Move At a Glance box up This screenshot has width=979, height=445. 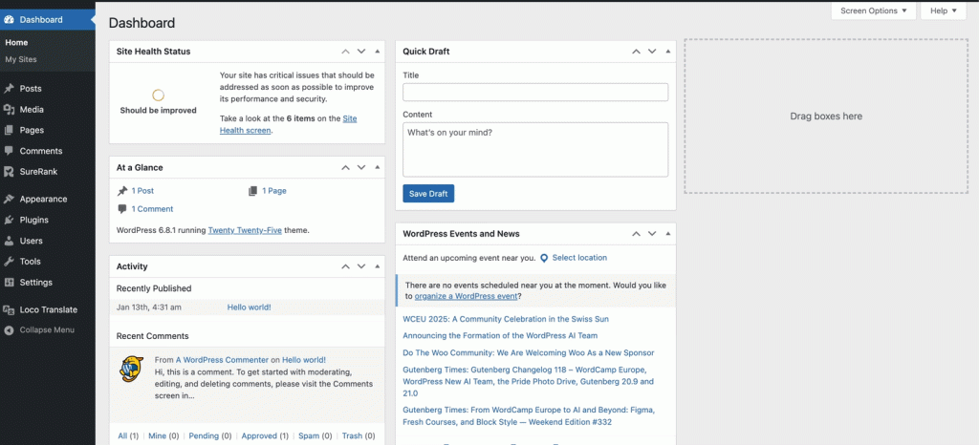[x=345, y=168]
